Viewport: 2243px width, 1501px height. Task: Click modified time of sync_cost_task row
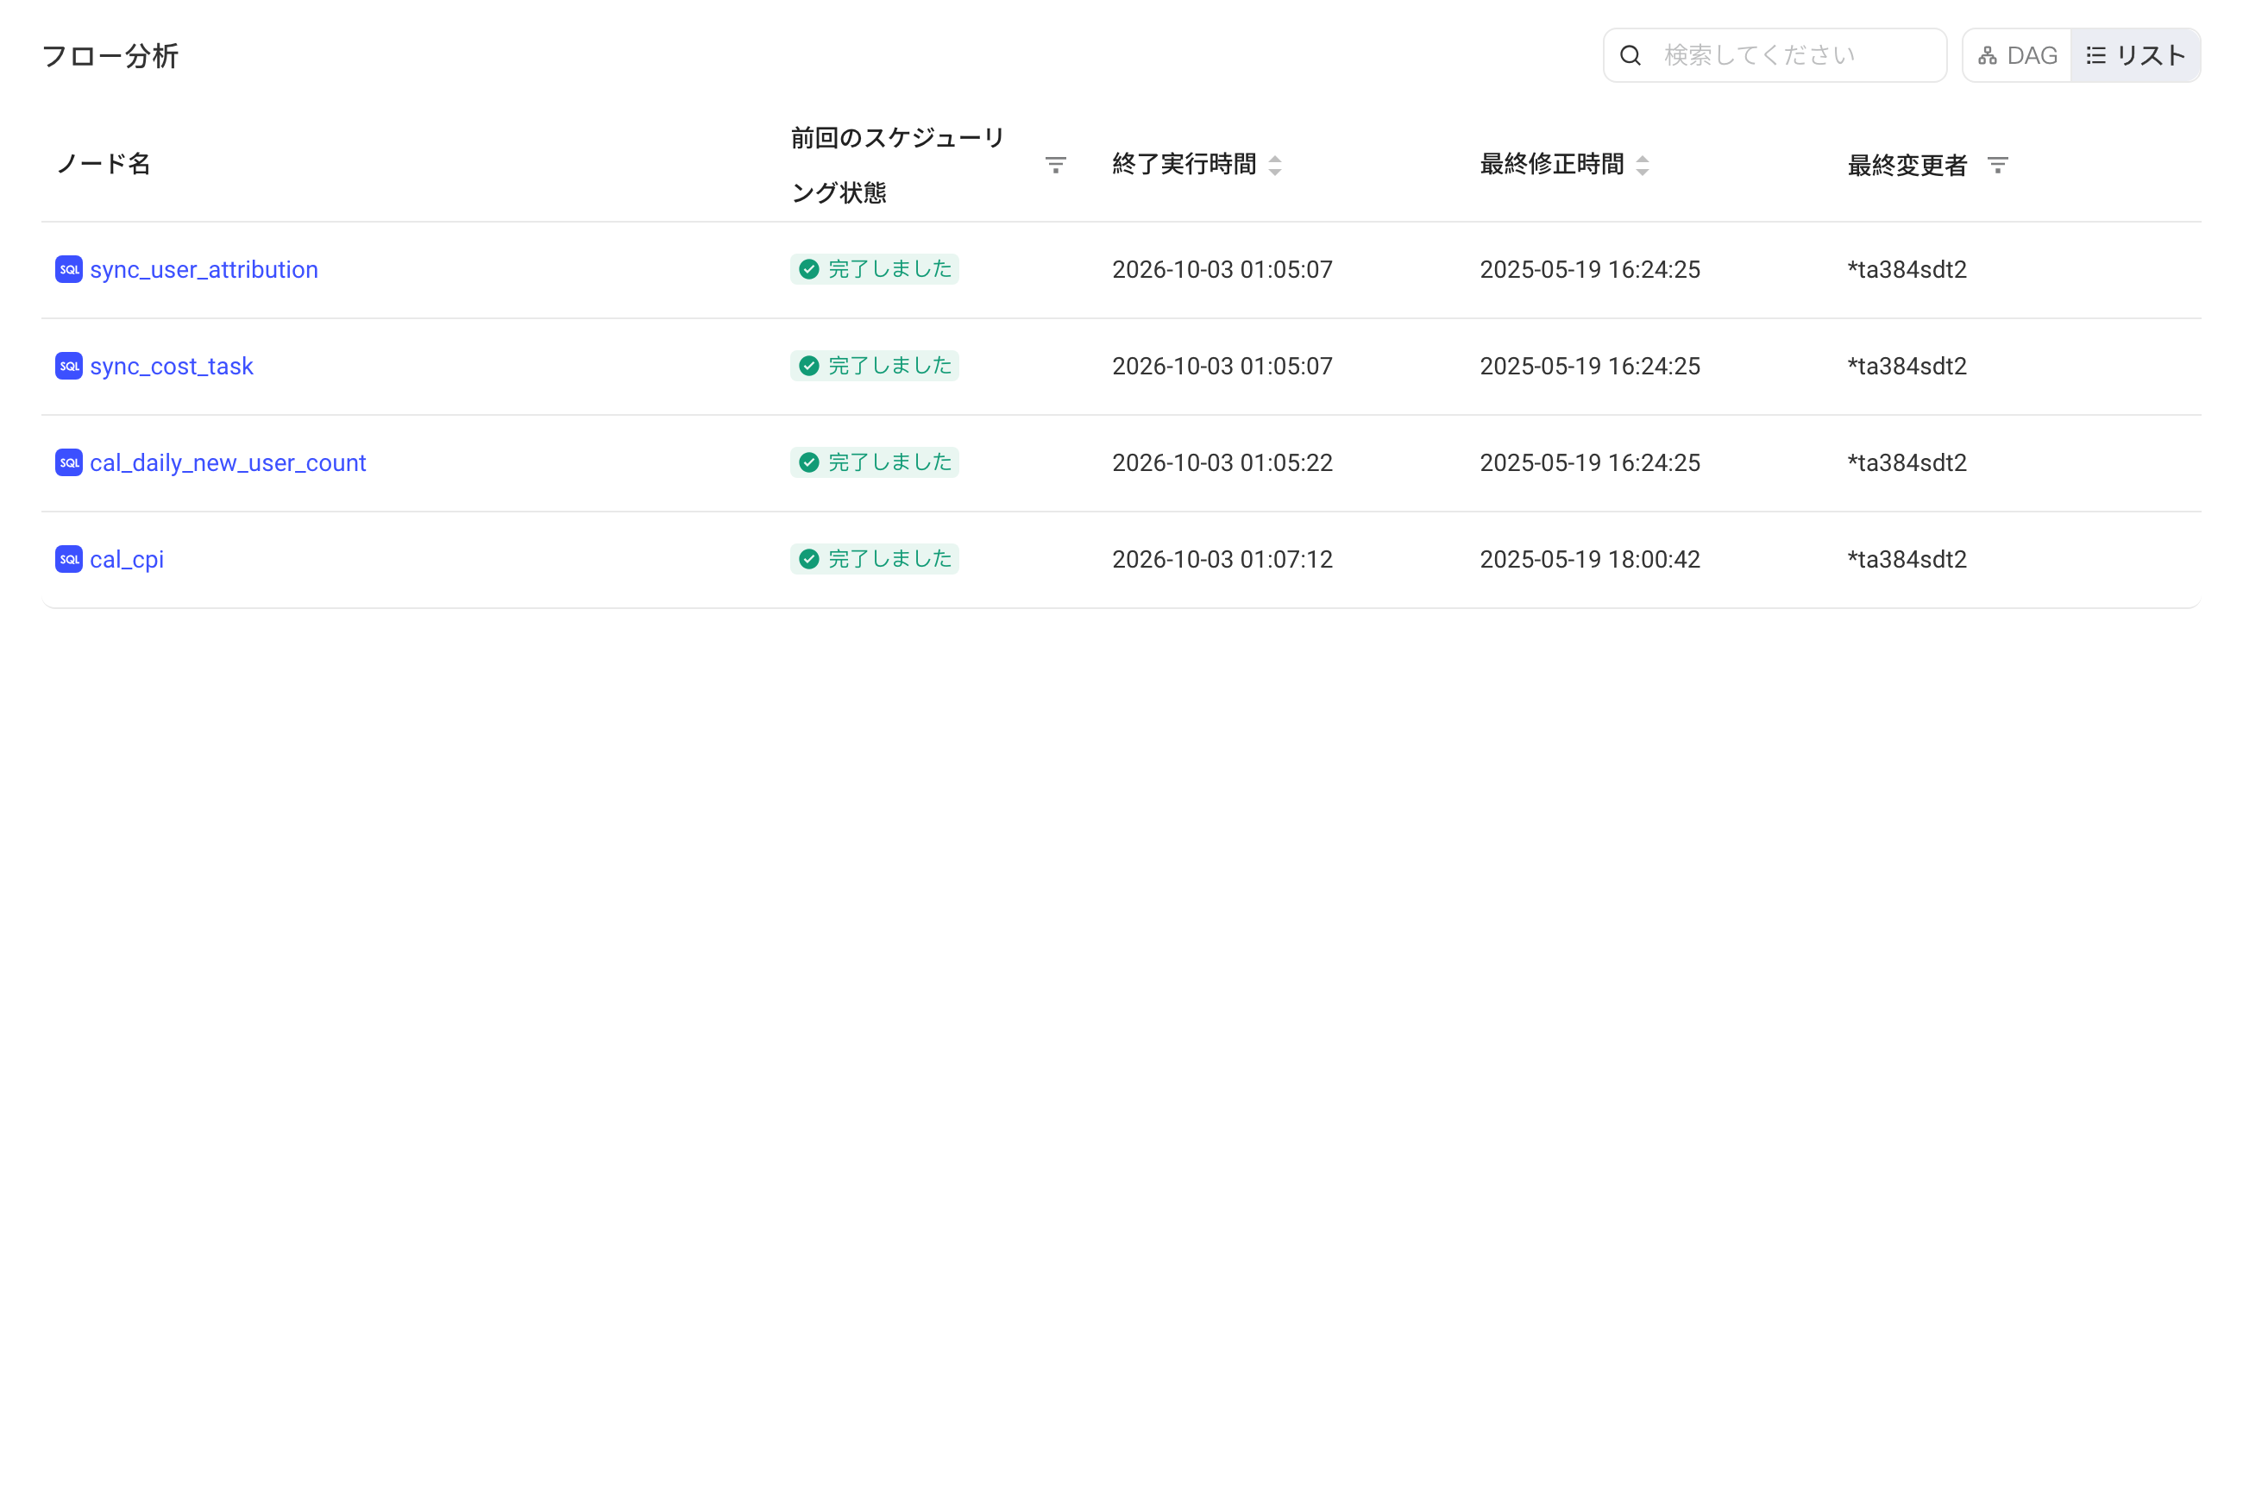click(1589, 366)
